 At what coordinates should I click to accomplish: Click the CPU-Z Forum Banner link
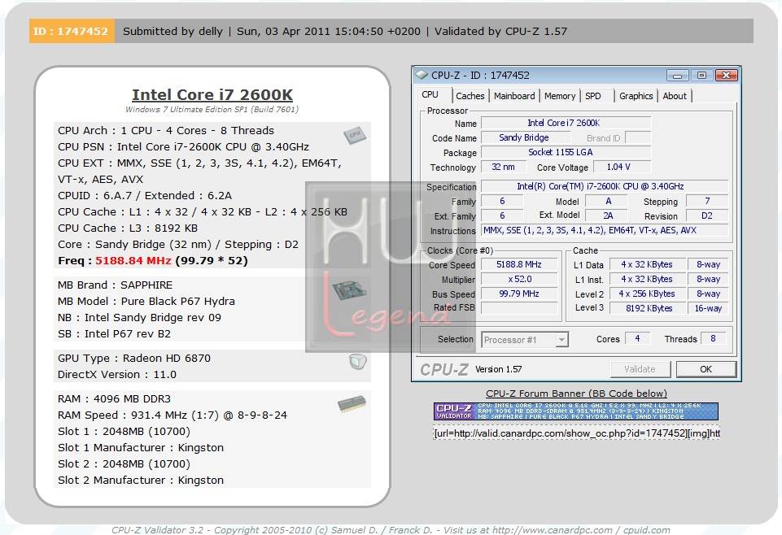[x=576, y=394]
